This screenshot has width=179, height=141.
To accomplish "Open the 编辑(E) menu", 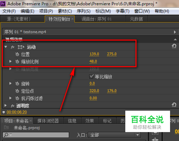I will [x=28, y=11].
